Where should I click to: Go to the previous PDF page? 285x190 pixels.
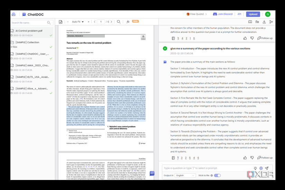pos(95,22)
